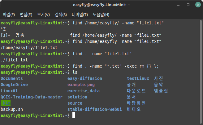Click the 바탕화면 directory name

136,103
